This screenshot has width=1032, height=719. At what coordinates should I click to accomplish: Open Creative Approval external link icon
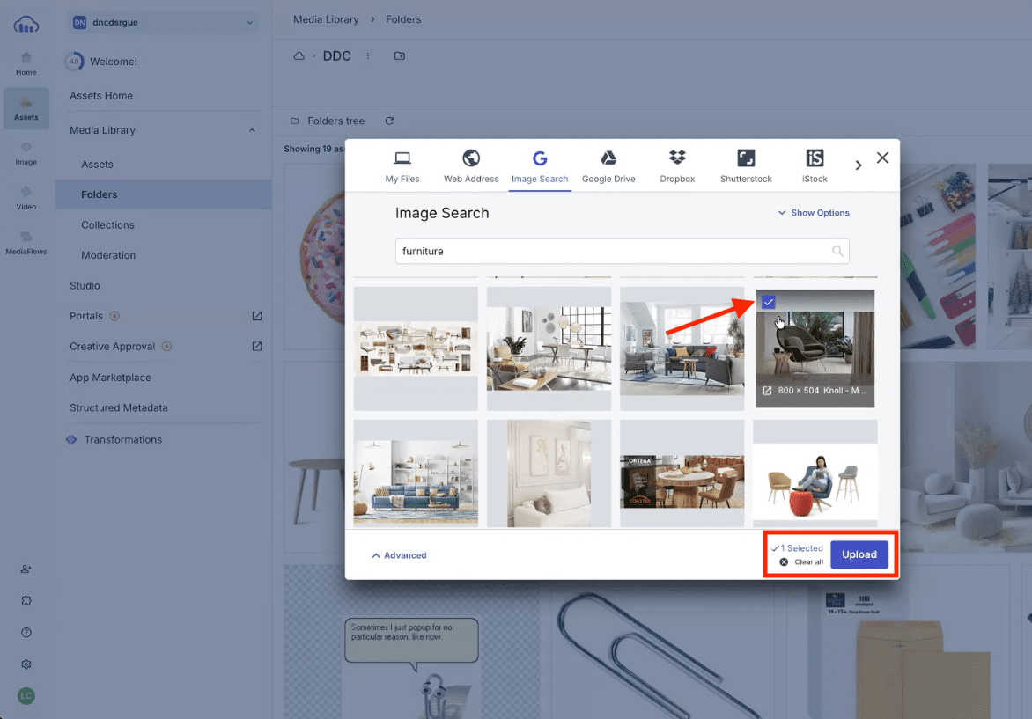[x=257, y=346]
